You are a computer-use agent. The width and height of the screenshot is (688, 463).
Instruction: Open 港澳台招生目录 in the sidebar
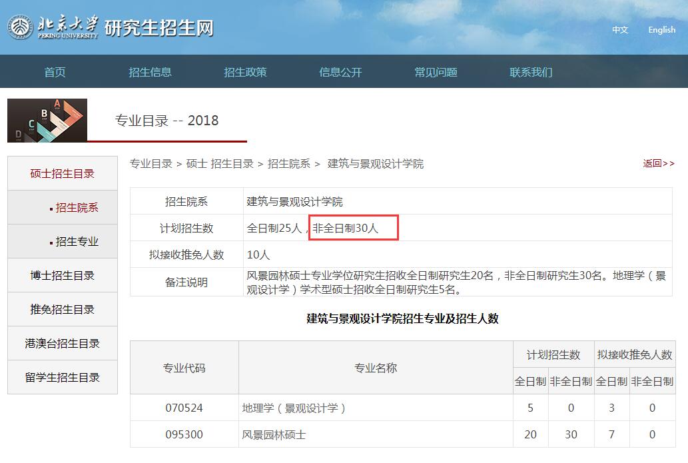pyautogui.click(x=63, y=344)
